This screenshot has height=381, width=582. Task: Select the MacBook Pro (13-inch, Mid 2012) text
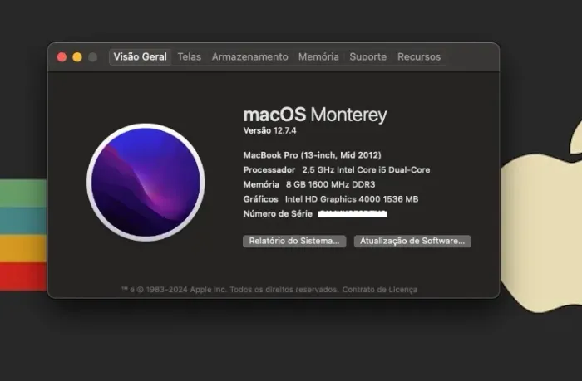point(312,155)
